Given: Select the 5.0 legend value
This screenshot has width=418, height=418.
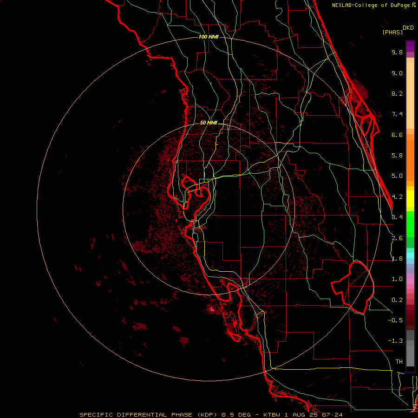Looking at the screenshot, I should [397, 176].
